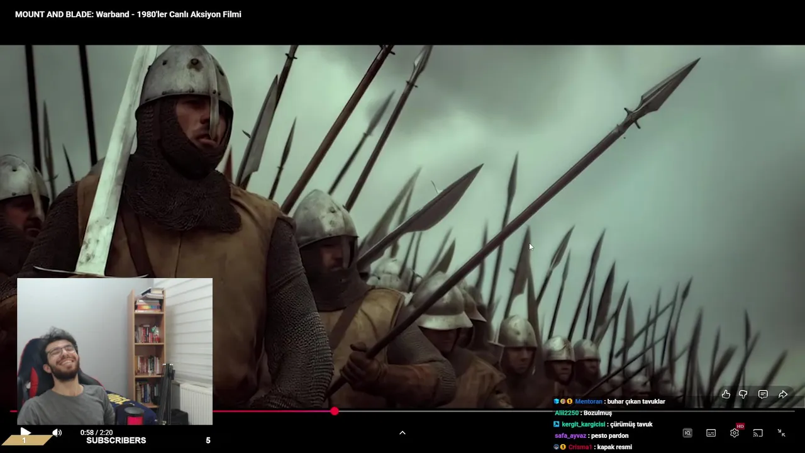Open the IQ enhancer icon

click(687, 433)
